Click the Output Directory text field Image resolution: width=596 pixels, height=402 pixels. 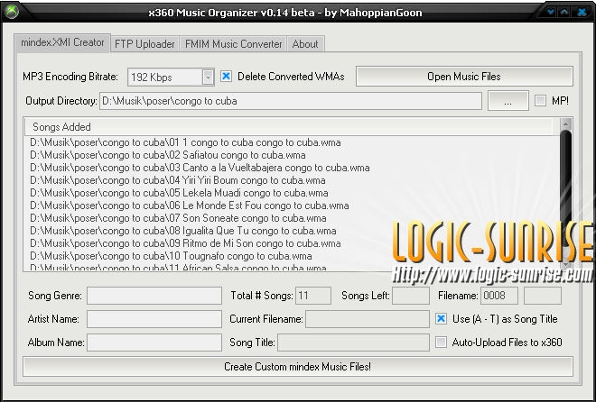pyautogui.click(x=291, y=101)
